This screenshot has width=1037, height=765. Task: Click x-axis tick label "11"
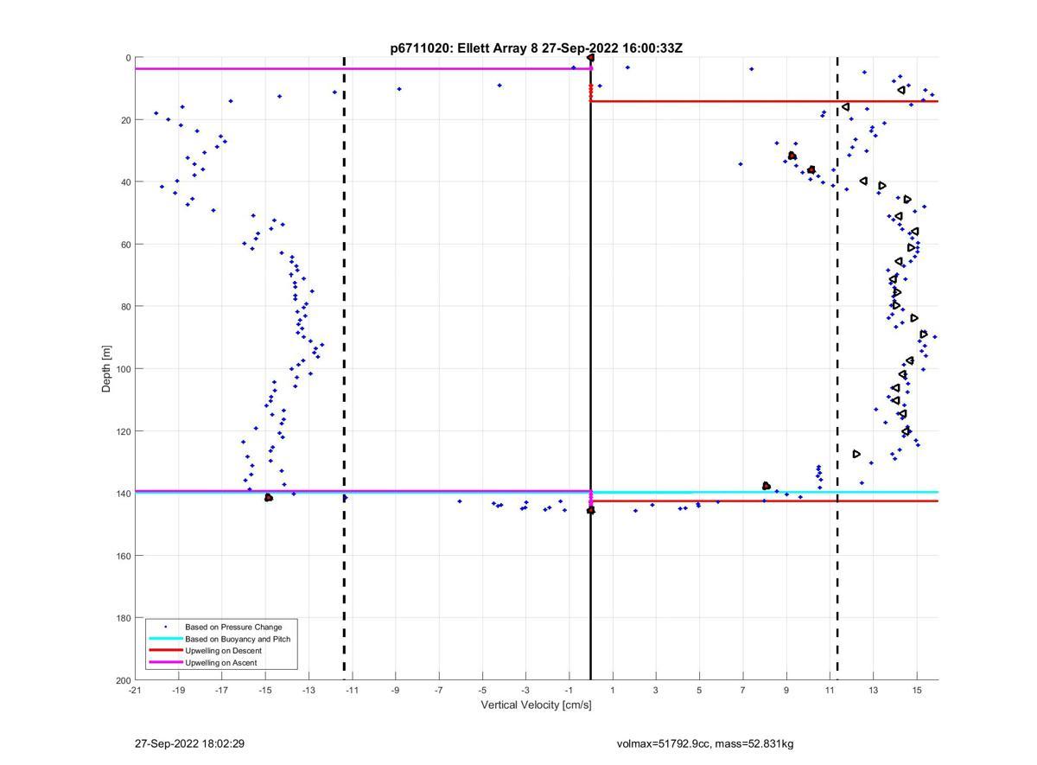tap(830, 690)
